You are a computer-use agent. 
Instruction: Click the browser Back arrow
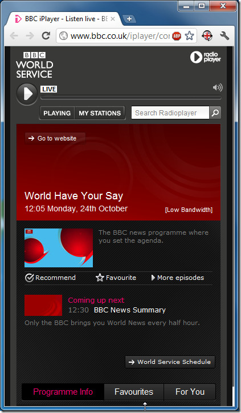pos(14,35)
